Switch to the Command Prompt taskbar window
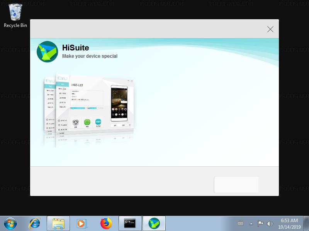Screen dimensions: 309x231 click(x=130, y=223)
